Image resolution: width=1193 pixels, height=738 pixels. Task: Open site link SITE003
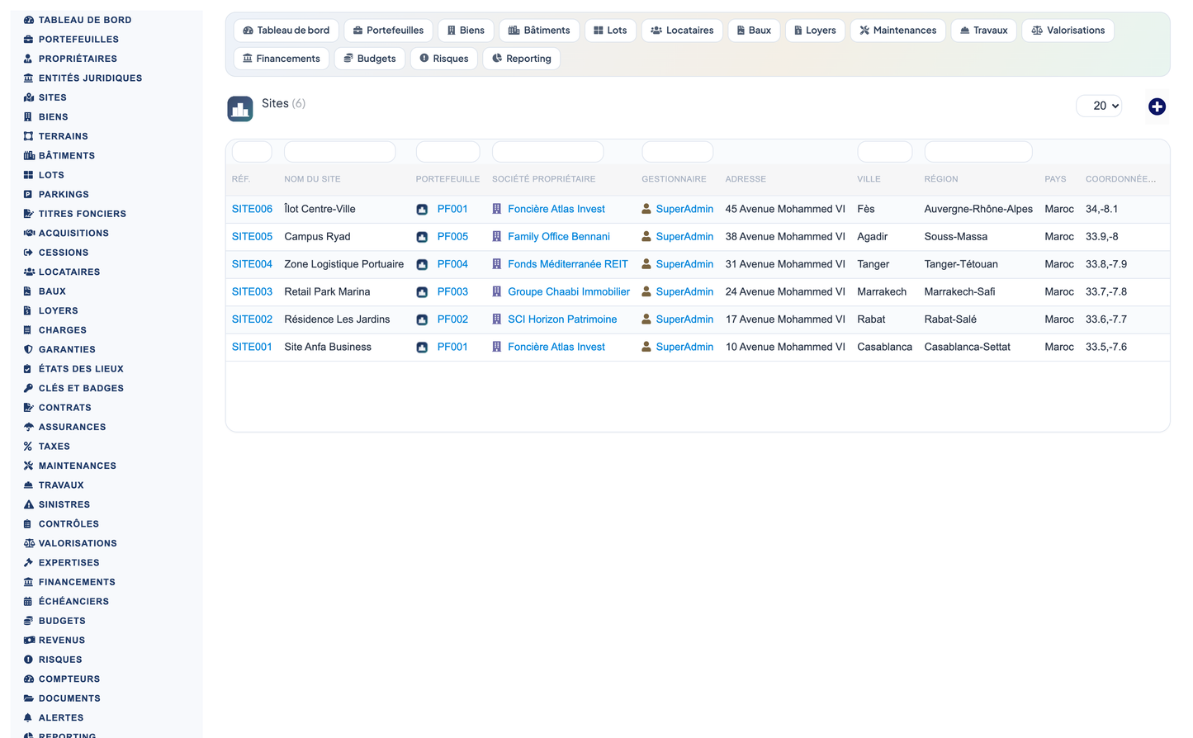[x=252, y=292]
